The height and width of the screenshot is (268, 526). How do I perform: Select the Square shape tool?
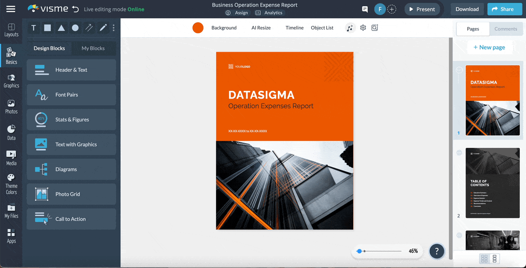(x=47, y=28)
